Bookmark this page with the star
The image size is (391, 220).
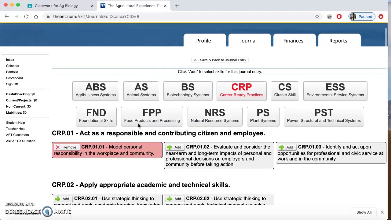[x=317, y=16]
